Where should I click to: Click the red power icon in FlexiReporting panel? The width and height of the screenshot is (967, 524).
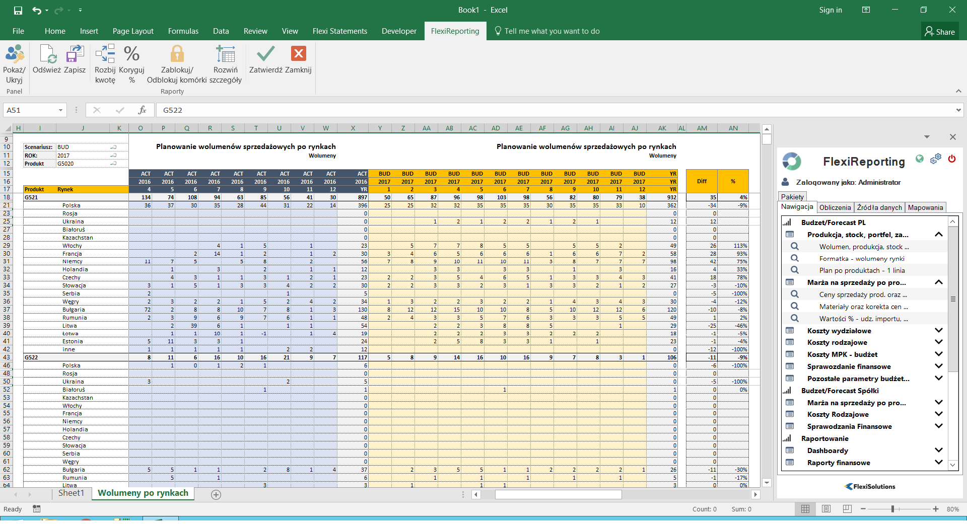951,159
